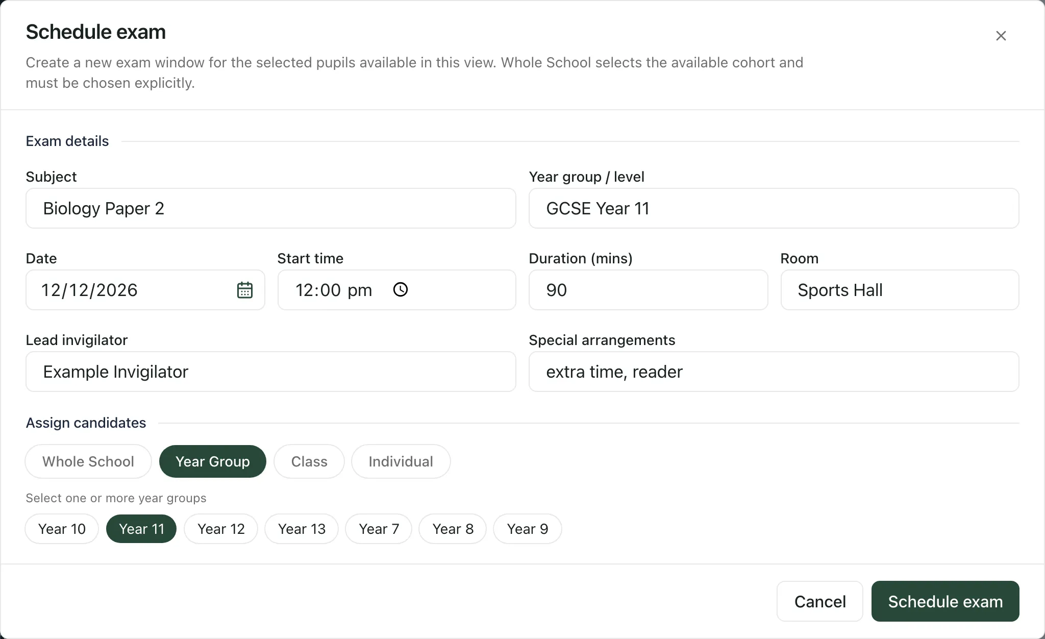Toggle the Year 8 chip
The image size is (1045, 639).
coord(453,529)
